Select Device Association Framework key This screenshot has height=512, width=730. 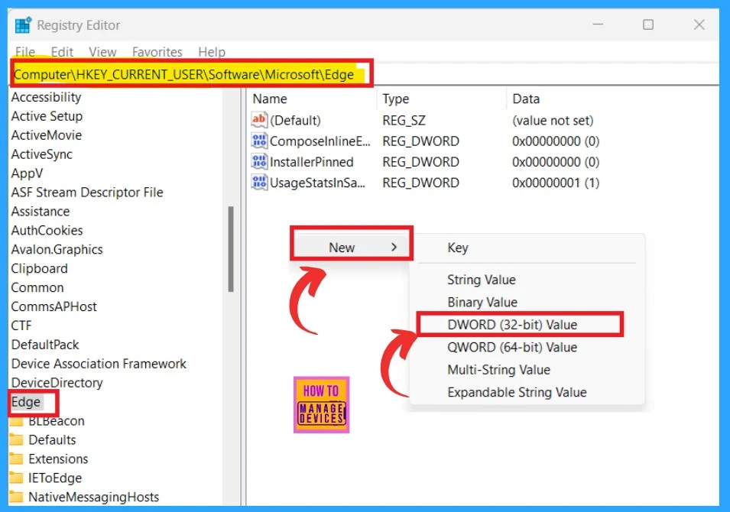99,364
